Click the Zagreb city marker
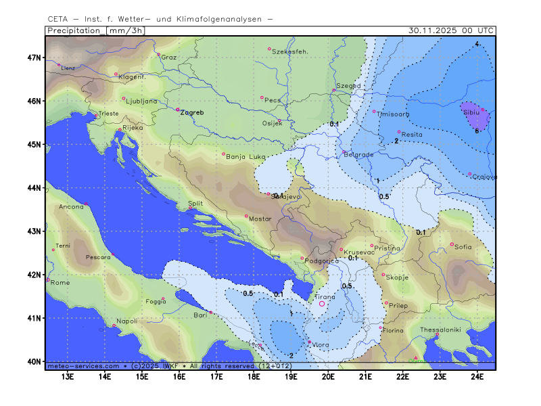 tap(178, 110)
